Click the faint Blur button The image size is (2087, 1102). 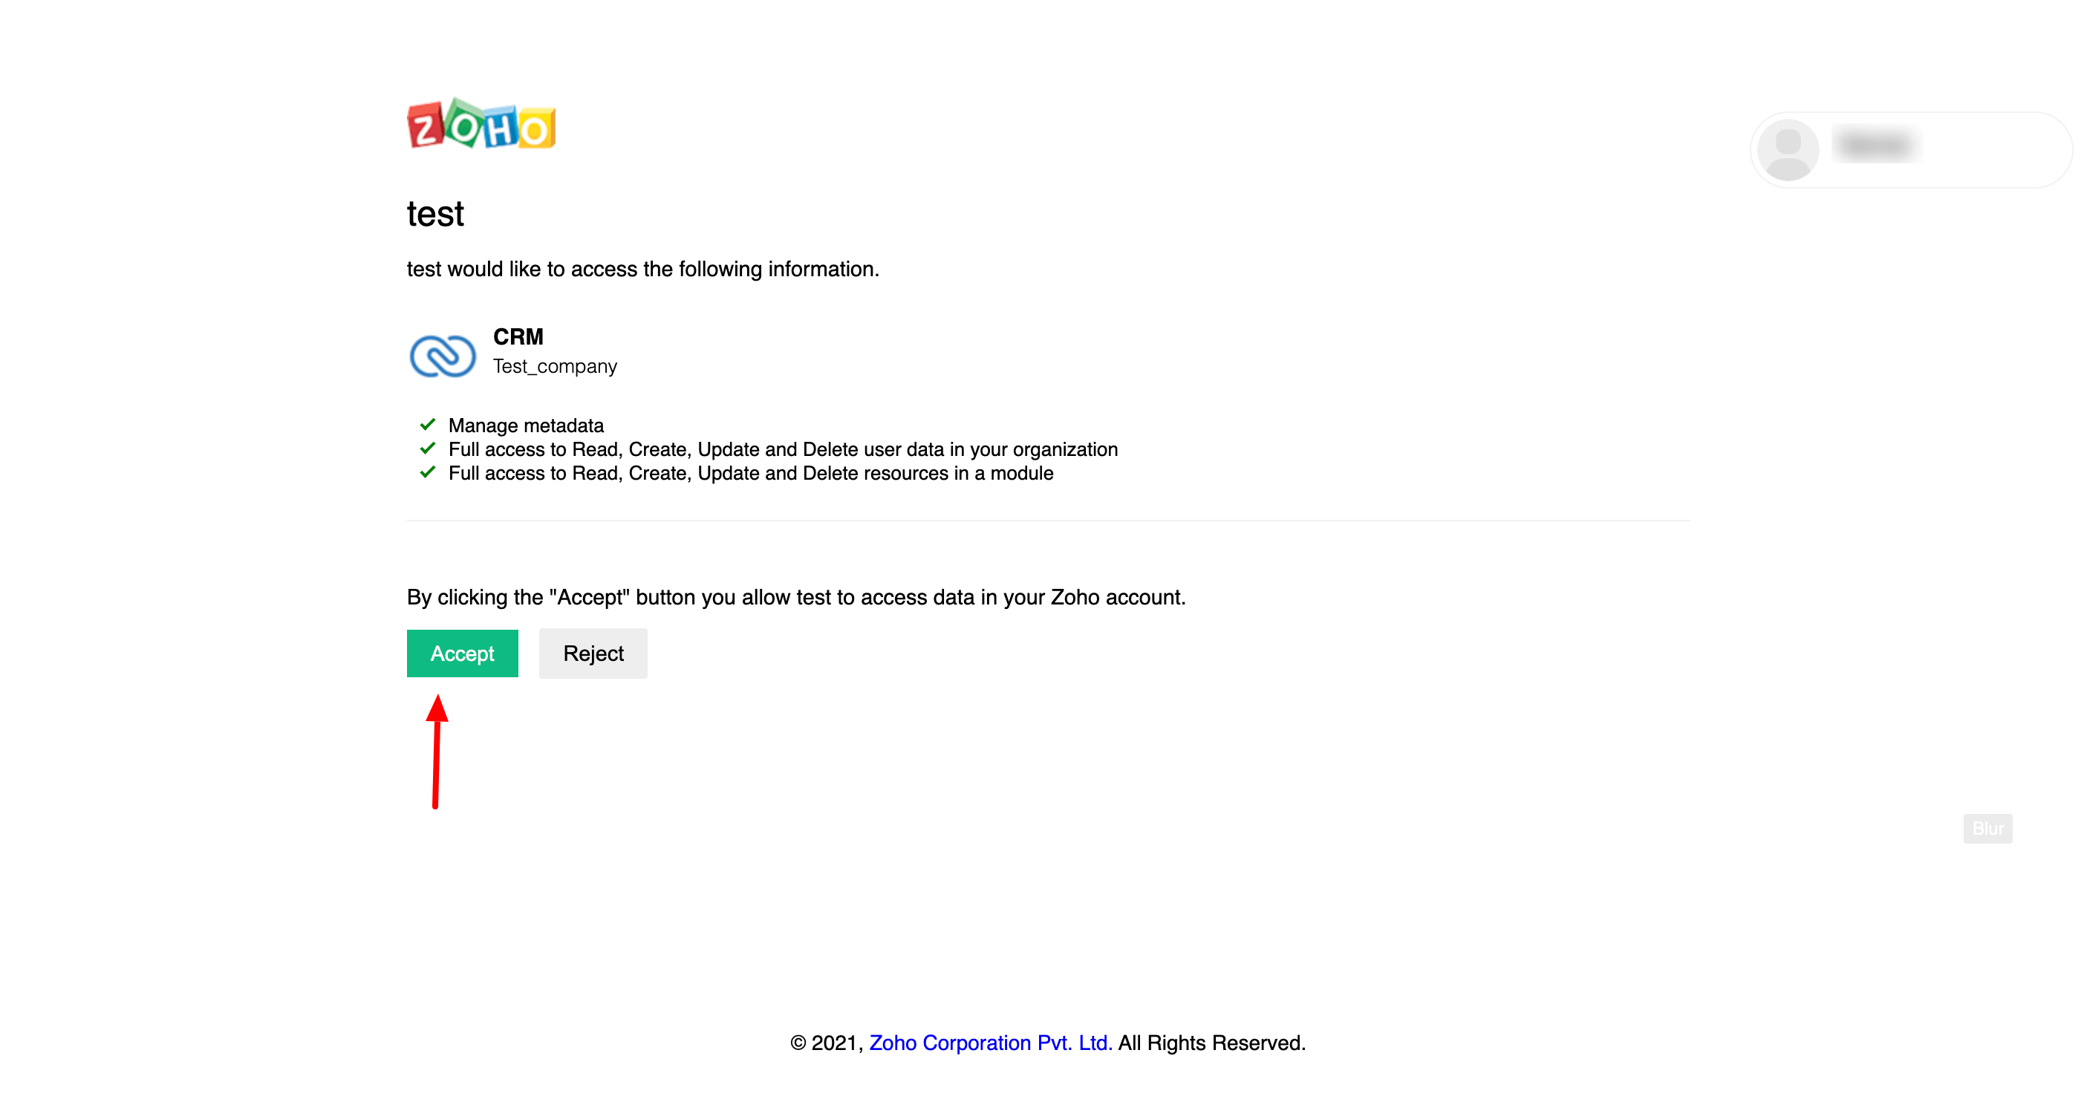click(1987, 828)
